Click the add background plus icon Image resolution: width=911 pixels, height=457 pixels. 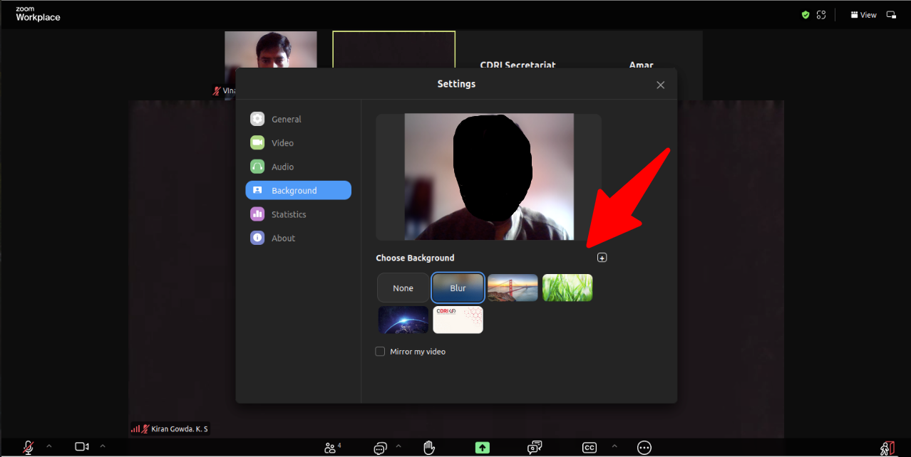602,258
